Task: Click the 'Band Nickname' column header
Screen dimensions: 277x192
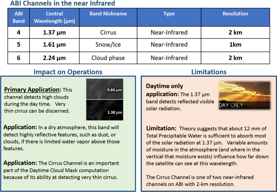Action: (x=108, y=14)
